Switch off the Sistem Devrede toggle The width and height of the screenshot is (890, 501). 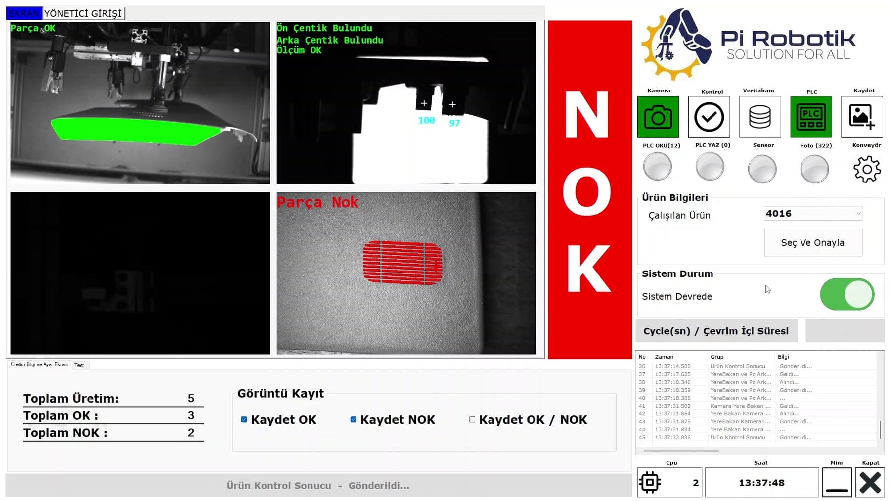coord(847,294)
